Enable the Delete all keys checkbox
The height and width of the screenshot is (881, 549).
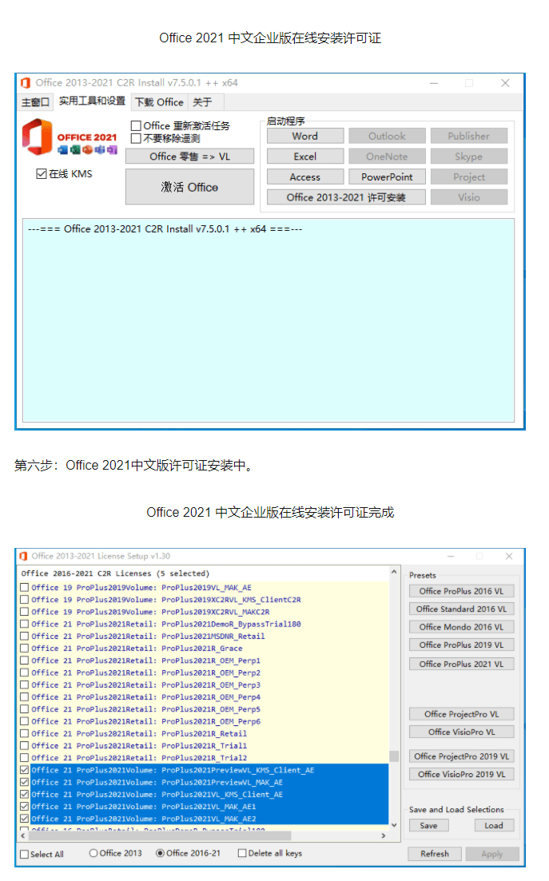(242, 853)
